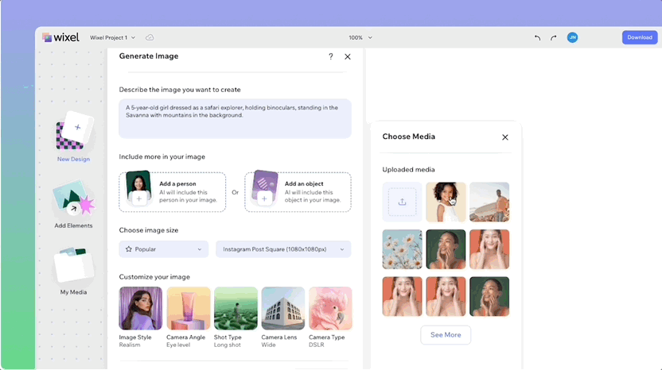Click the Add a person option
The height and width of the screenshot is (370, 662).
172,191
